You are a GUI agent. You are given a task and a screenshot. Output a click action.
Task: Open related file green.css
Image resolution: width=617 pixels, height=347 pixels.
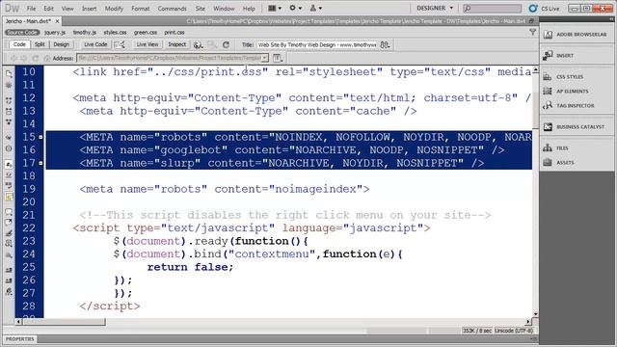(146, 32)
